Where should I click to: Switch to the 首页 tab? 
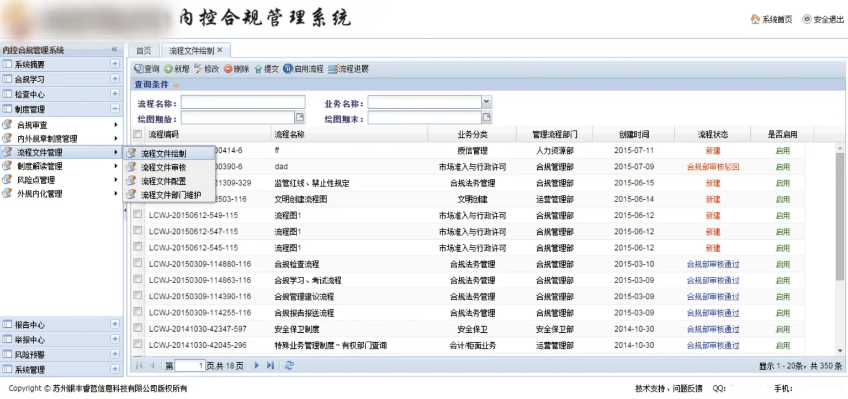(144, 50)
